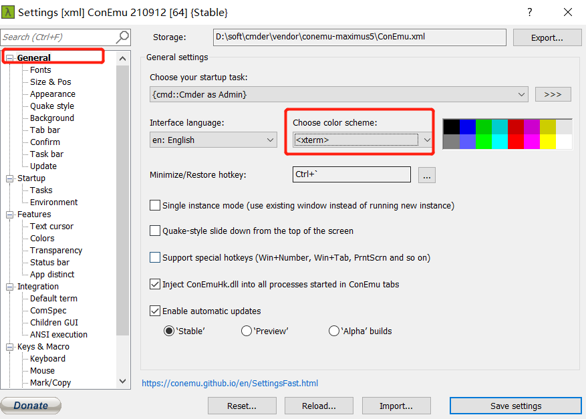The image size is (586, 419).
Task: Open the help question mark button
Action: [530, 12]
